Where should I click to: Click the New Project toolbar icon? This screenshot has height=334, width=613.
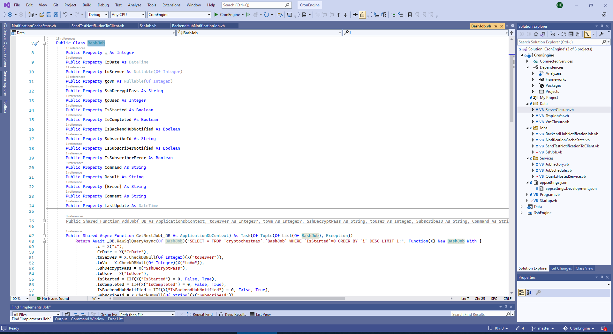click(31, 15)
